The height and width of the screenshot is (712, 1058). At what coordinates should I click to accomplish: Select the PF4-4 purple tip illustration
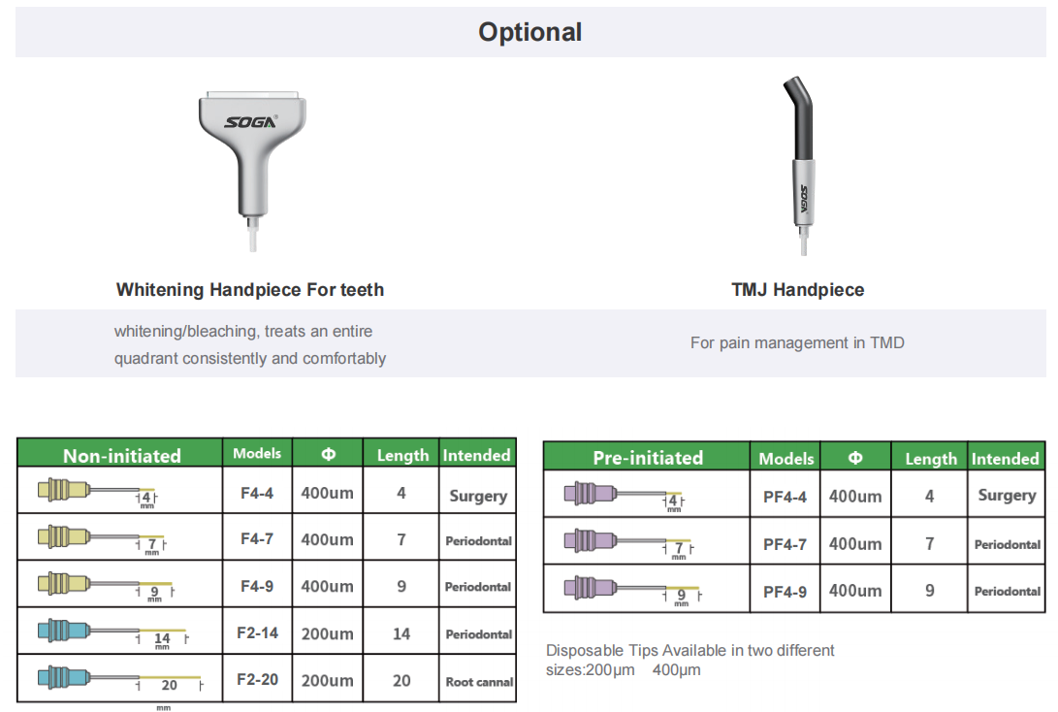[625, 497]
